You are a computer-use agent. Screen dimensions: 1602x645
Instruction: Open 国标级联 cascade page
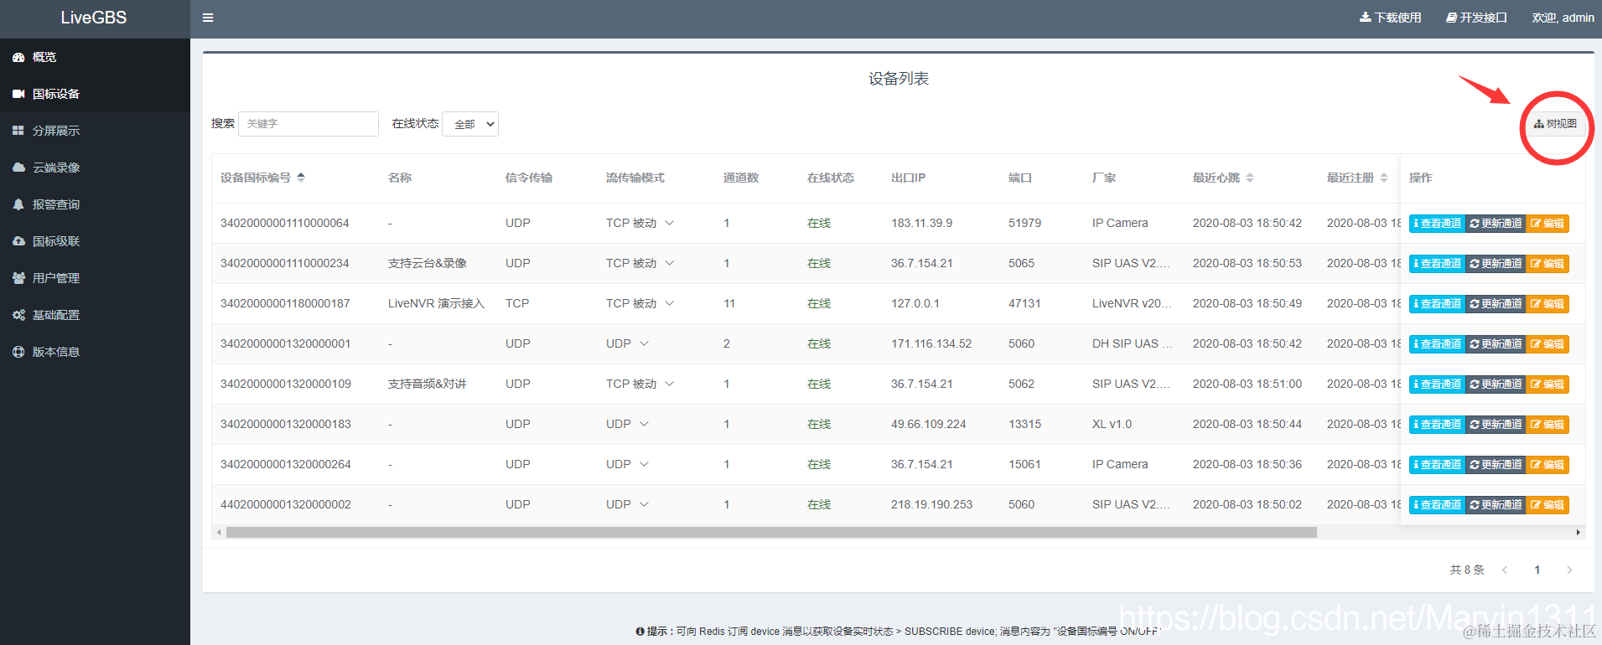[x=95, y=241]
